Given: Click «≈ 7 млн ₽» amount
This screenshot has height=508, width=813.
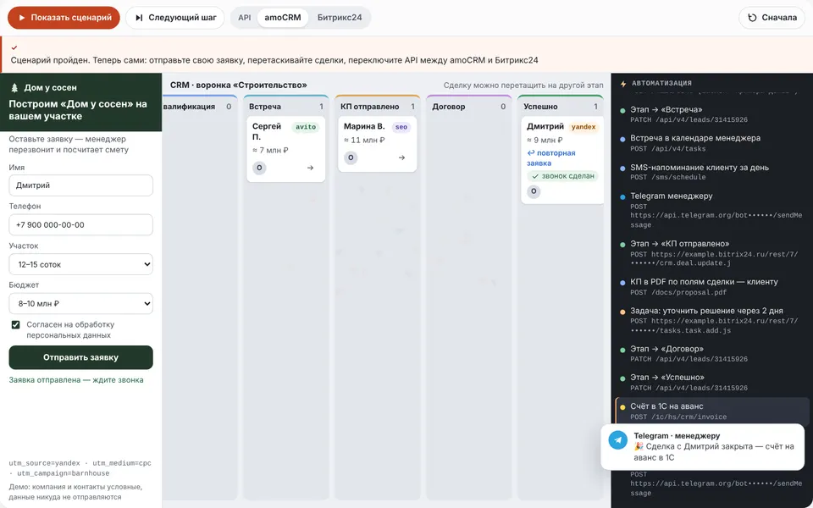Looking at the screenshot, I should coord(270,151).
